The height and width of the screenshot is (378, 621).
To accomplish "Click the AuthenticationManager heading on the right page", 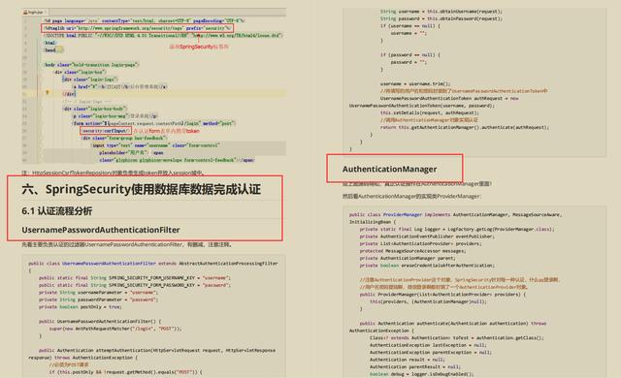I will tap(389, 169).
